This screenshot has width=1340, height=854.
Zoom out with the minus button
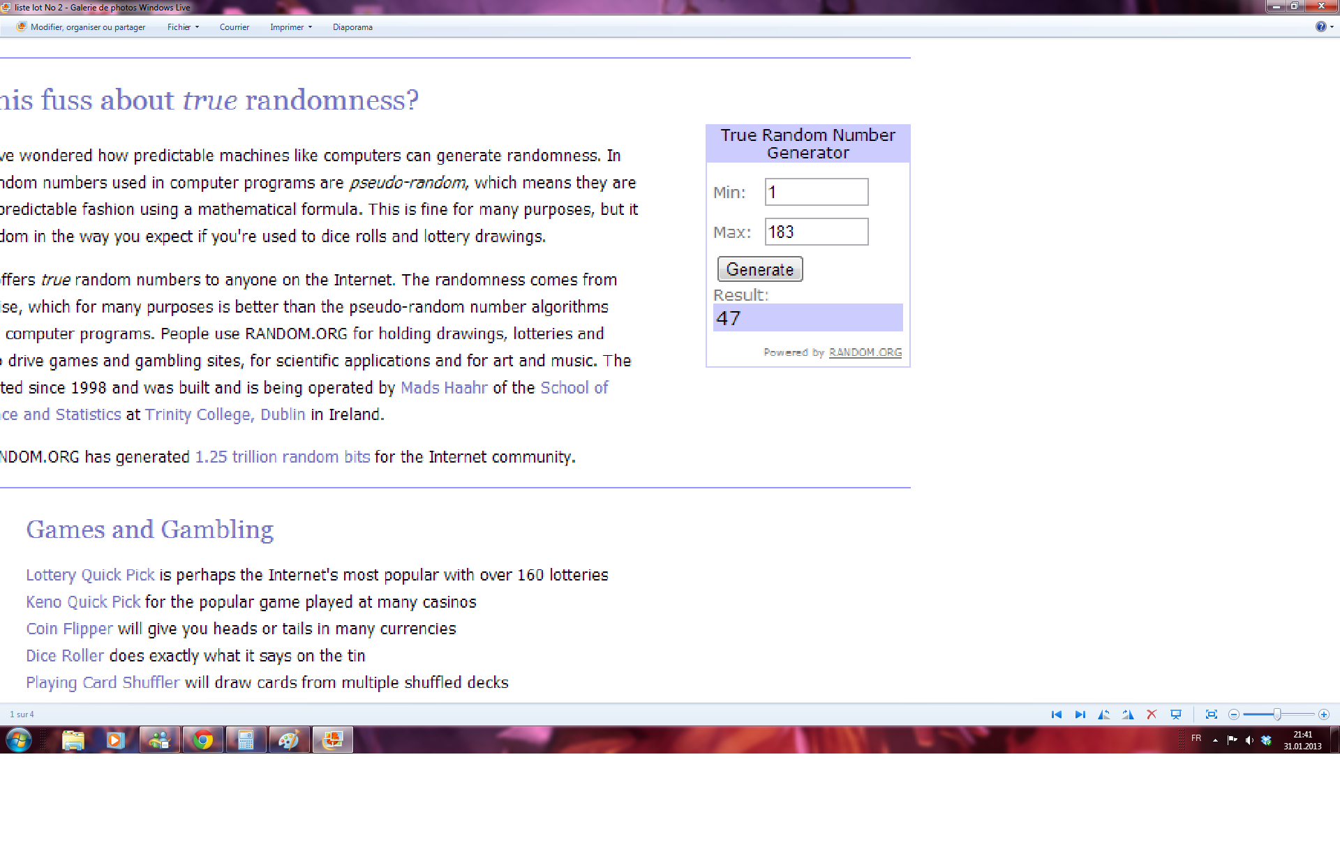tap(1234, 714)
